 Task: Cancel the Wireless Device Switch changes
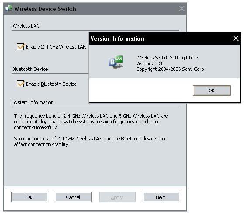click(73, 197)
